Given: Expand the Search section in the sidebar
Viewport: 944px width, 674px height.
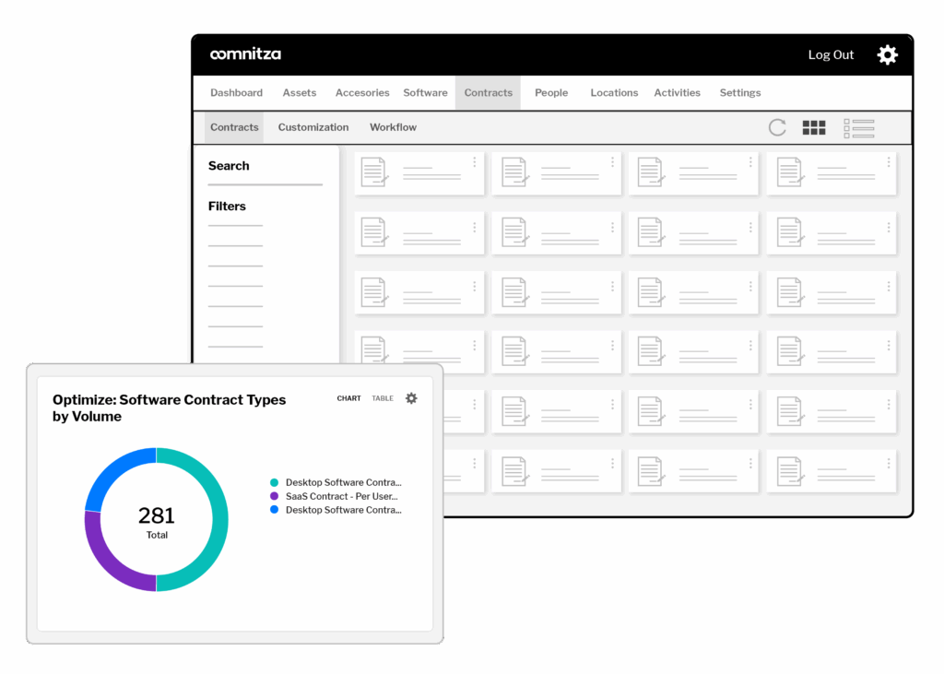Looking at the screenshot, I should coord(228,166).
